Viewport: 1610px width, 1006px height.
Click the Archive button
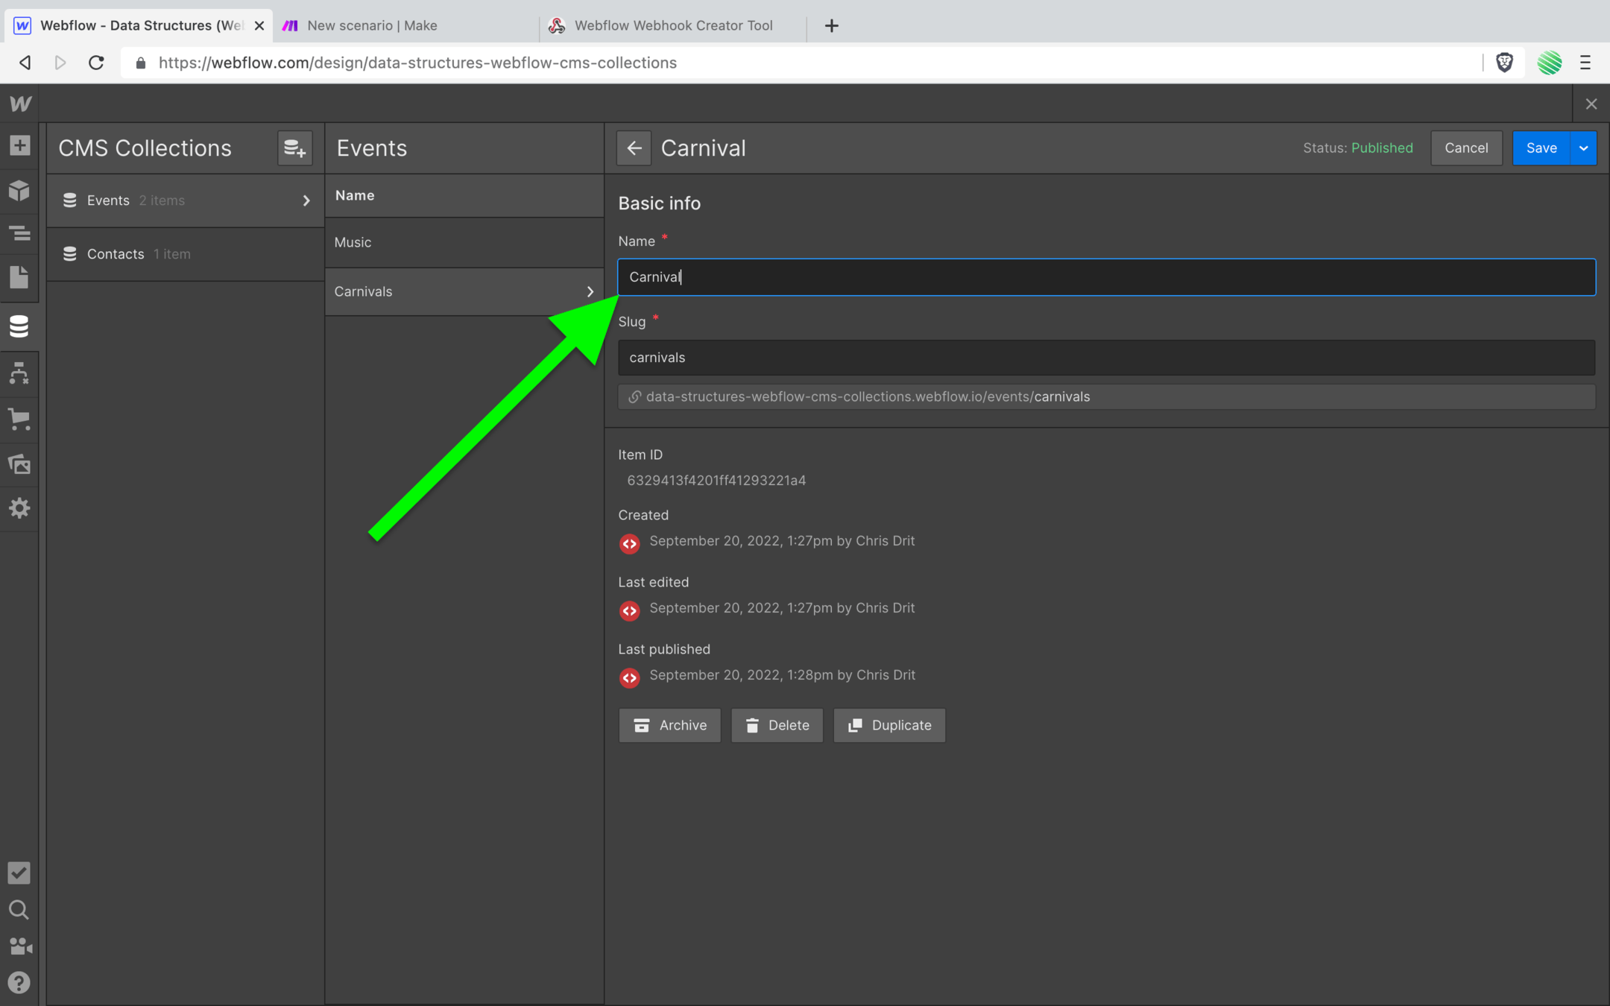pos(669,725)
